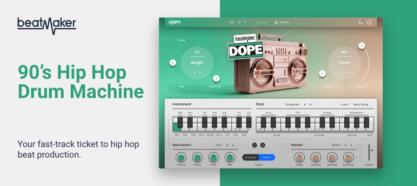The image size is (417, 186).
Task: Set Output to Individual
Action: [251, 158]
